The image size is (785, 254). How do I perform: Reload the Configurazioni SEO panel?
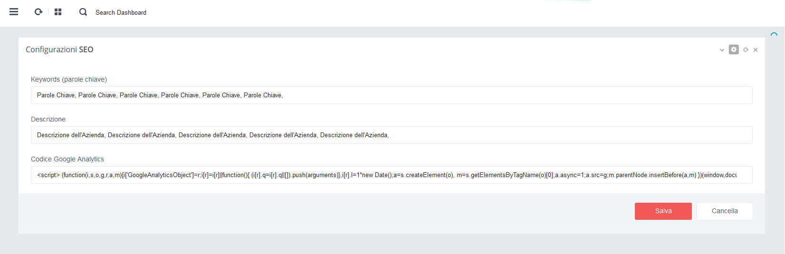pos(746,50)
